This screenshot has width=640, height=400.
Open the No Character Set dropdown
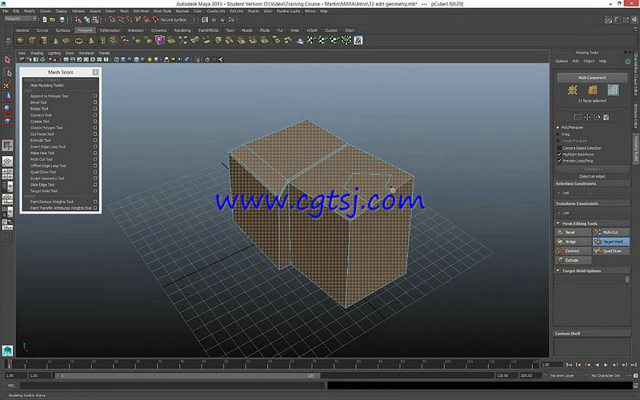604,375
